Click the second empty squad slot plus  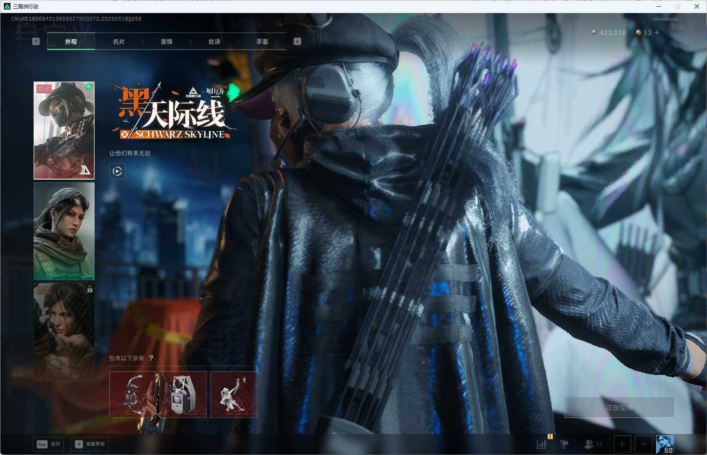(x=643, y=444)
